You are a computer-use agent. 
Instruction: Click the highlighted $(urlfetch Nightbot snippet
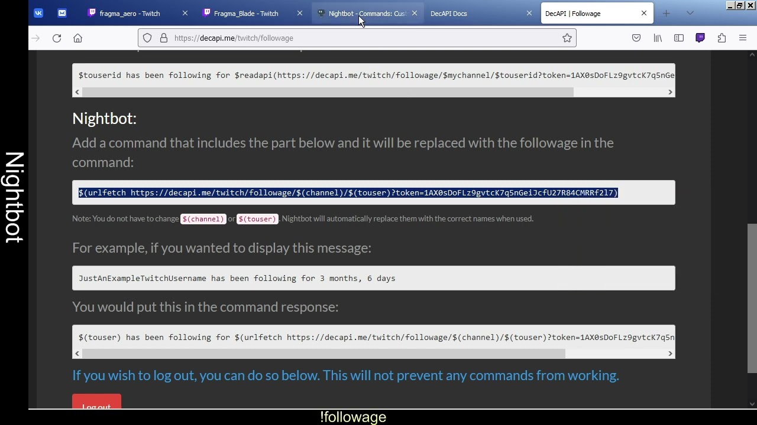(x=348, y=192)
